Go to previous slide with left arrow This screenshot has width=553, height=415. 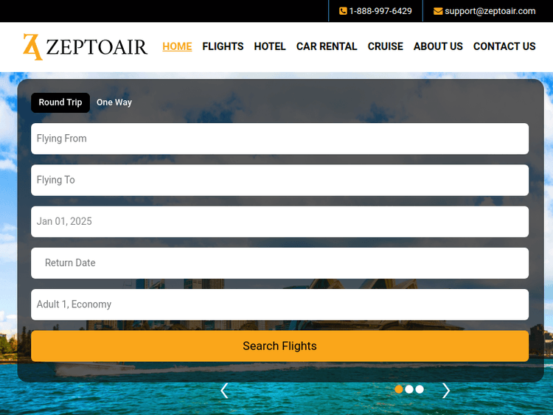[224, 391]
